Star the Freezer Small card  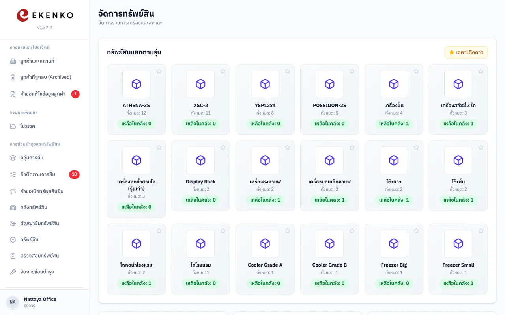[481, 231]
